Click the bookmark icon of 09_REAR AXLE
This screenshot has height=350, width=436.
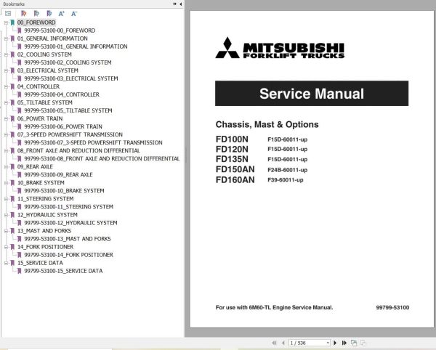(12, 167)
